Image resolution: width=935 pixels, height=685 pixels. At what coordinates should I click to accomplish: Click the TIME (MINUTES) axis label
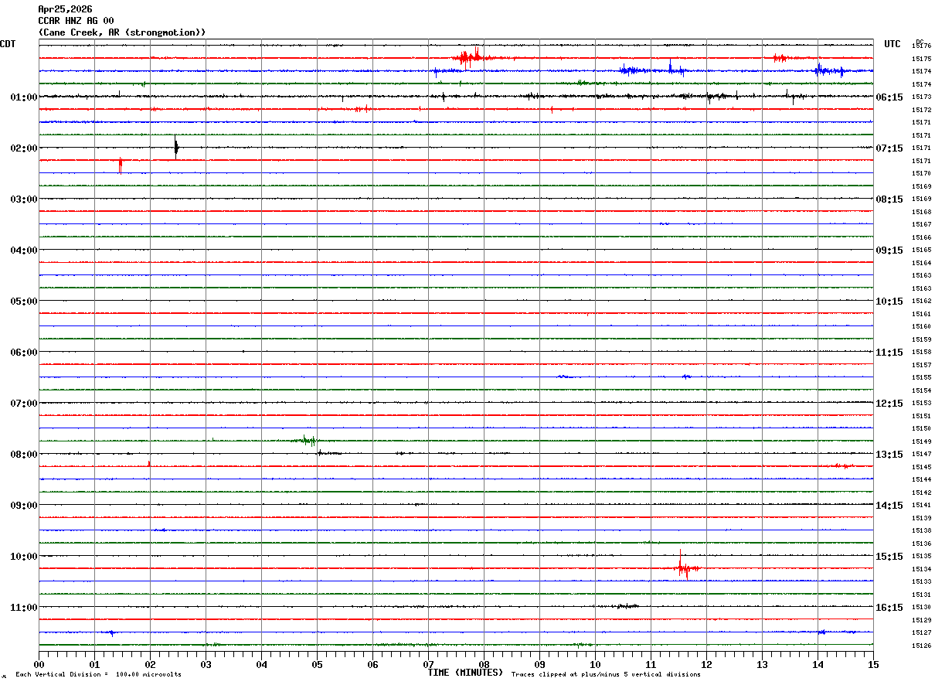pos(465,673)
